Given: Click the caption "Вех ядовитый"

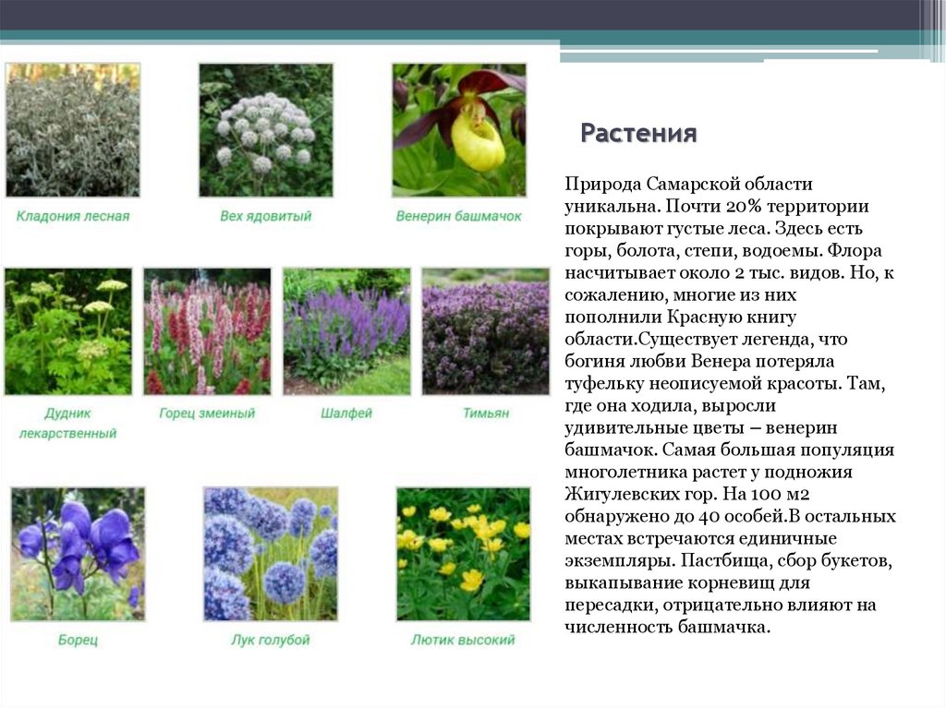Looking at the screenshot, I should pos(266,216).
